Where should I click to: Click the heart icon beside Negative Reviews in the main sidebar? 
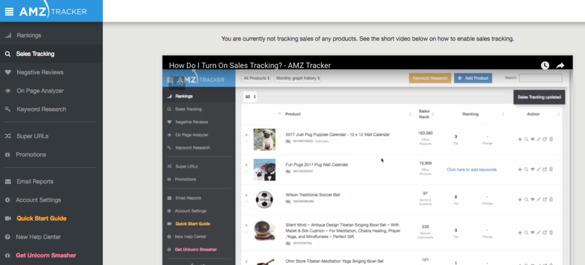[8, 73]
